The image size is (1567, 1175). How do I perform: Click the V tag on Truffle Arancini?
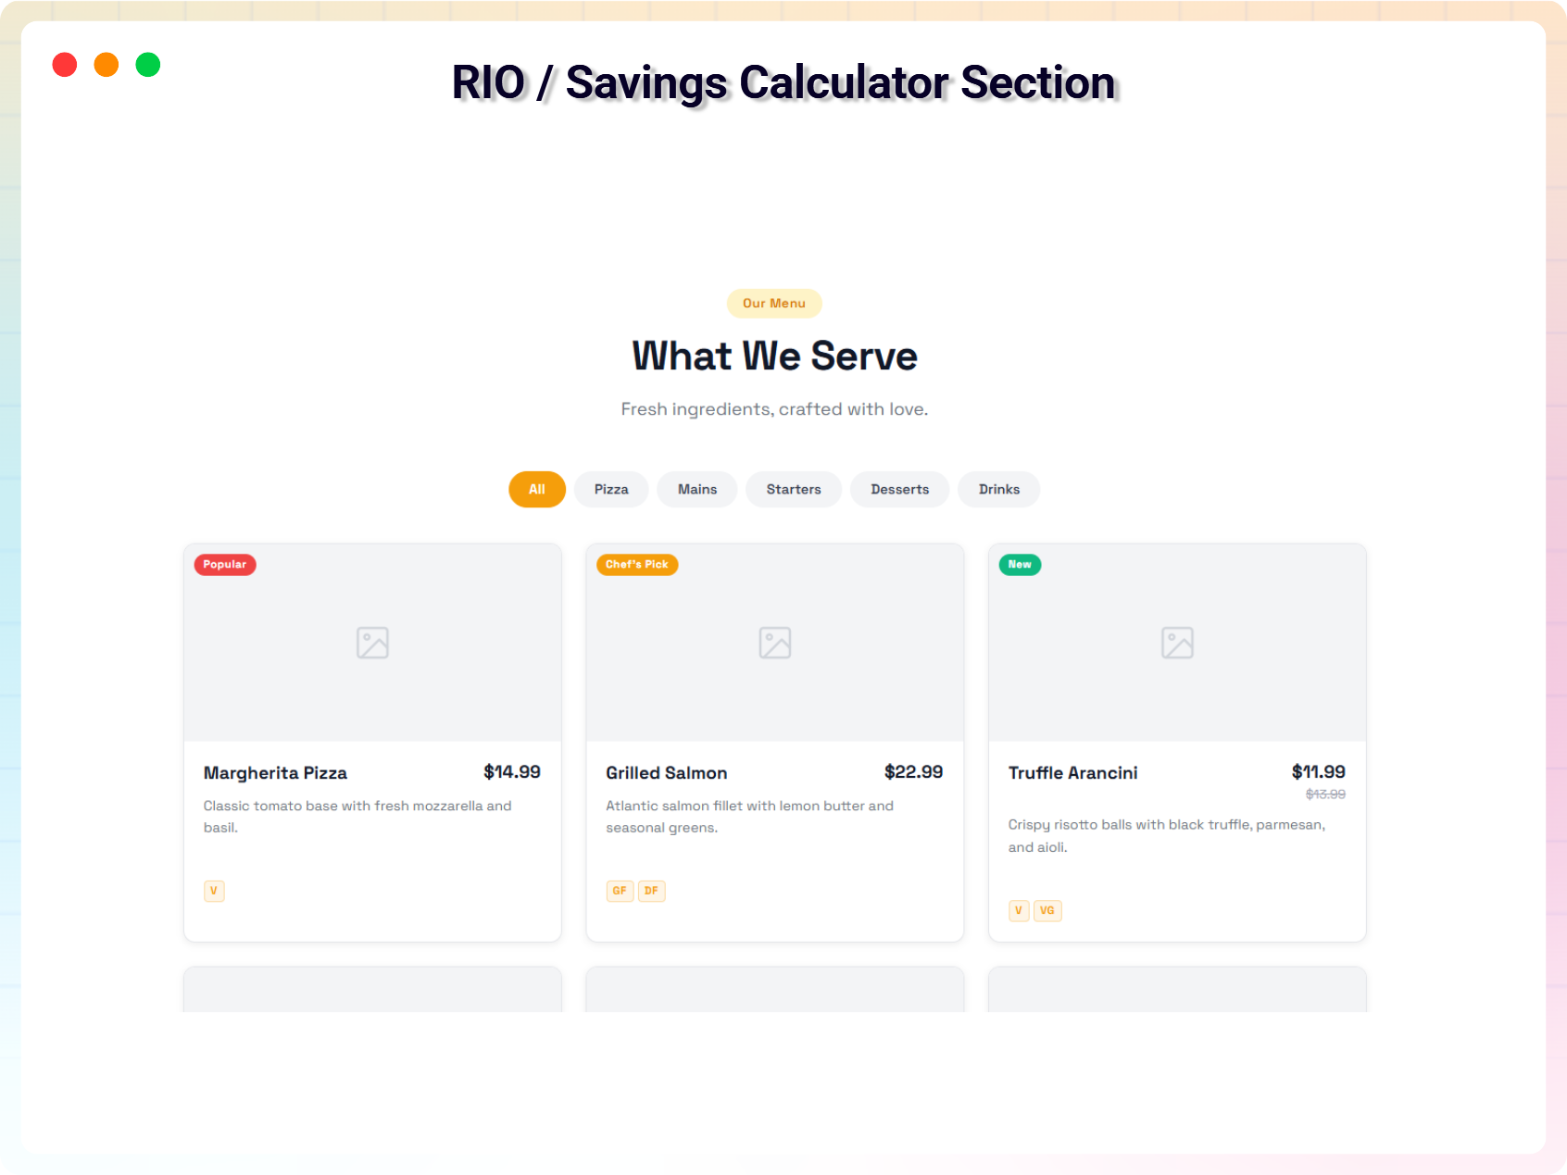click(1019, 910)
